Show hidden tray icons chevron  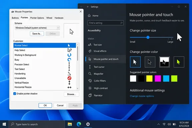[159, 124]
